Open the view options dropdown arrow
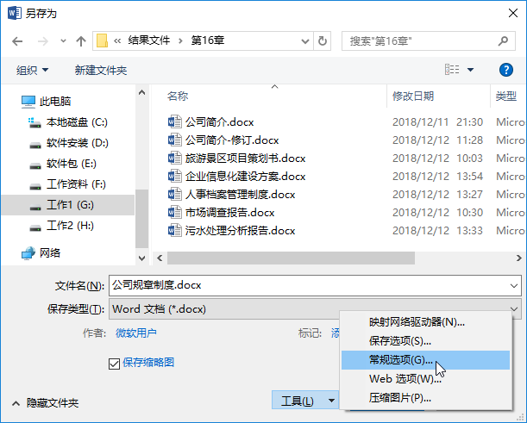Viewport: 527px width, 423px height. coord(471,70)
